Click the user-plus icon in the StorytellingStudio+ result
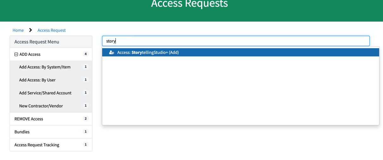Viewport: 383px width, 160px height. (112, 53)
